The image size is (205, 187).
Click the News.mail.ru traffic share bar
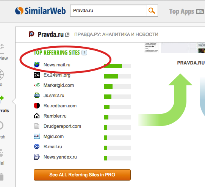(x=117, y=66)
